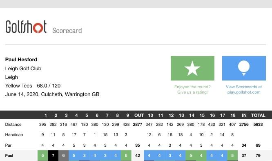Click hole 14 green score cell
Screen dimensions: 272x161
tap(191, 156)
